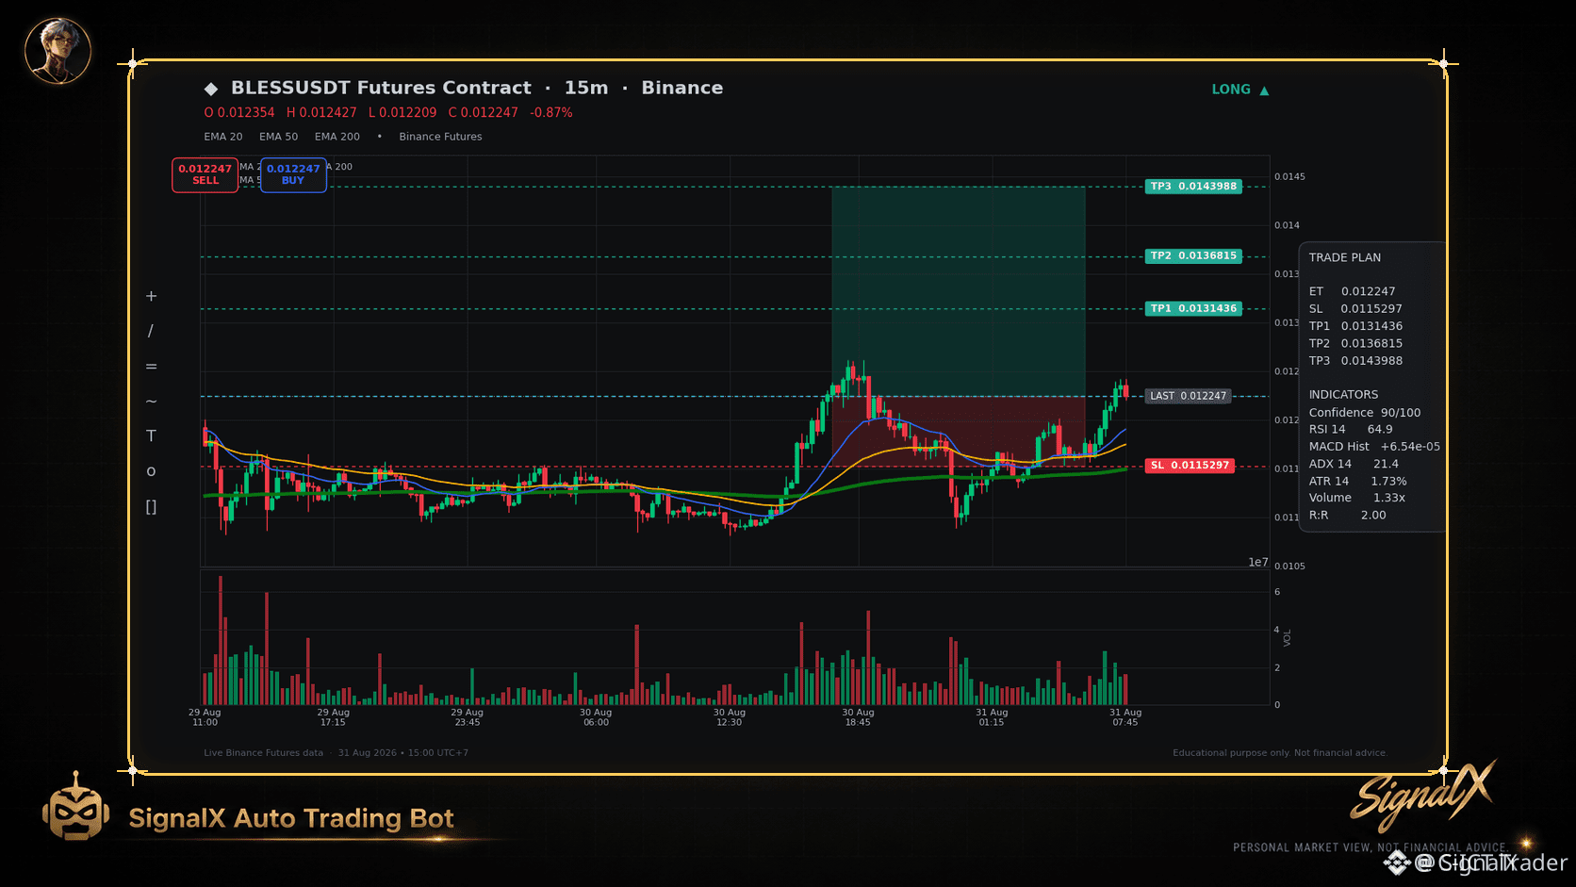Select the T text tool
The width and height of the screenshot is (1576, 887).
click(151, 435)
